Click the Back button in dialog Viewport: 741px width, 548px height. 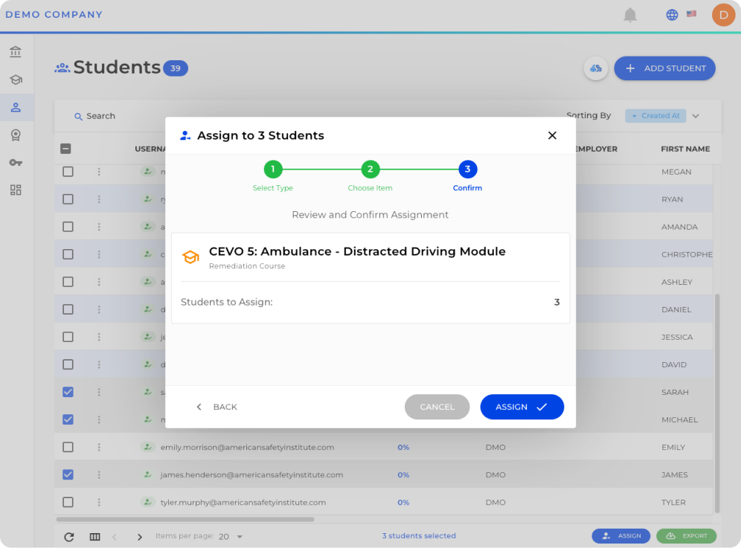[x=217, y=407]
